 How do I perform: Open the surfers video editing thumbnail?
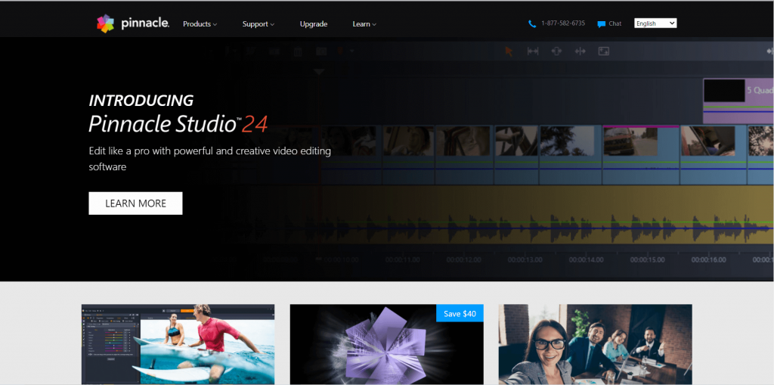point(178,344)
